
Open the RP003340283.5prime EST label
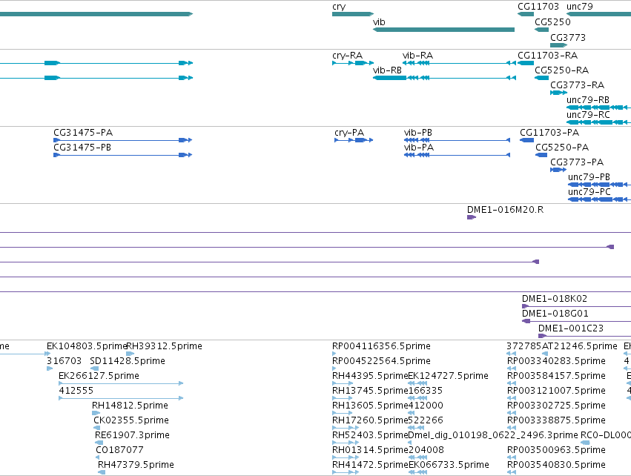click(556, 361)
